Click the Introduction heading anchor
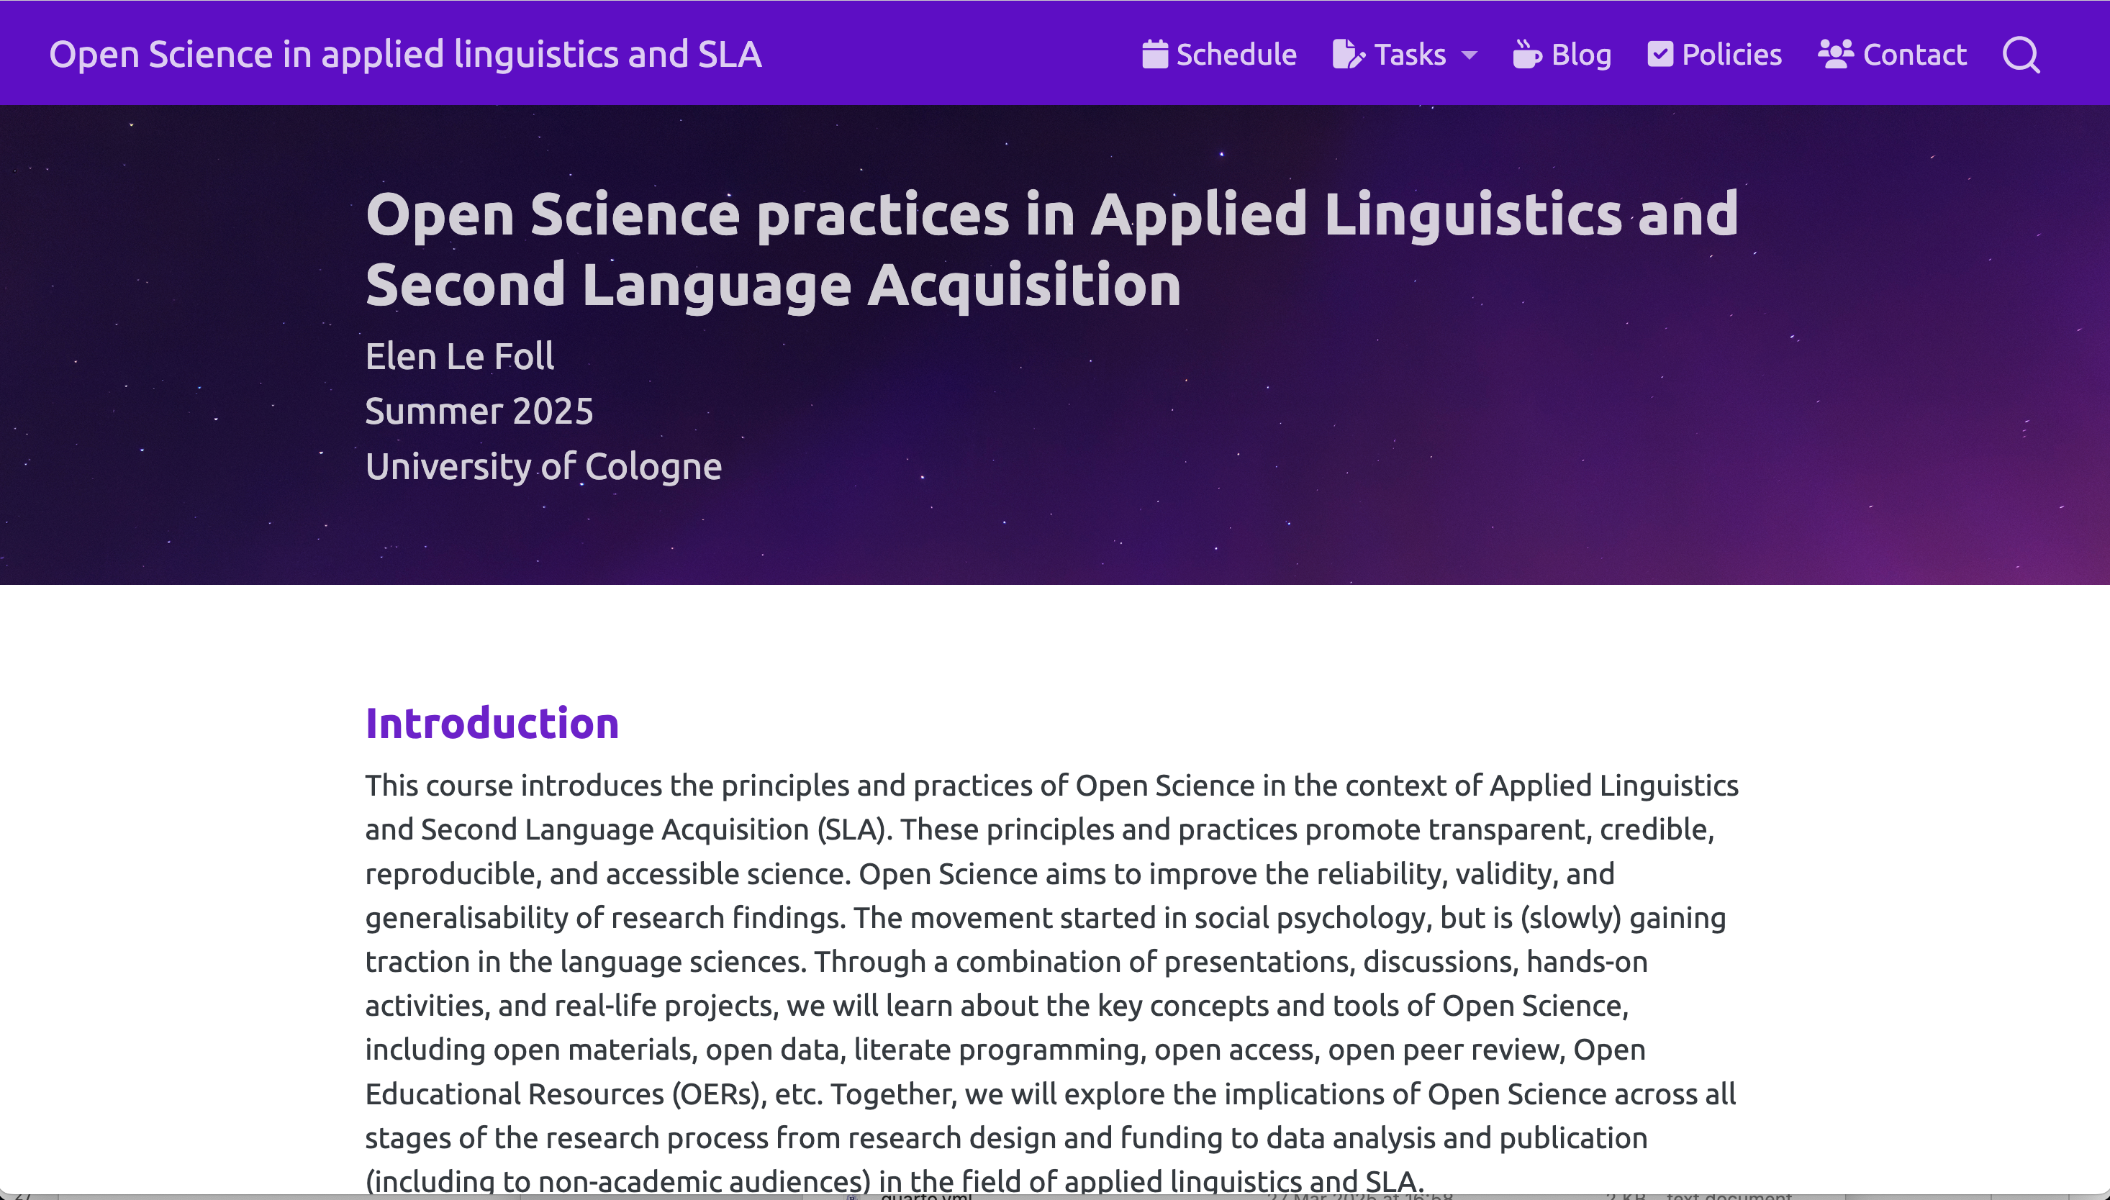This screenshot has width=2110, height=1200. click(492, 723)
